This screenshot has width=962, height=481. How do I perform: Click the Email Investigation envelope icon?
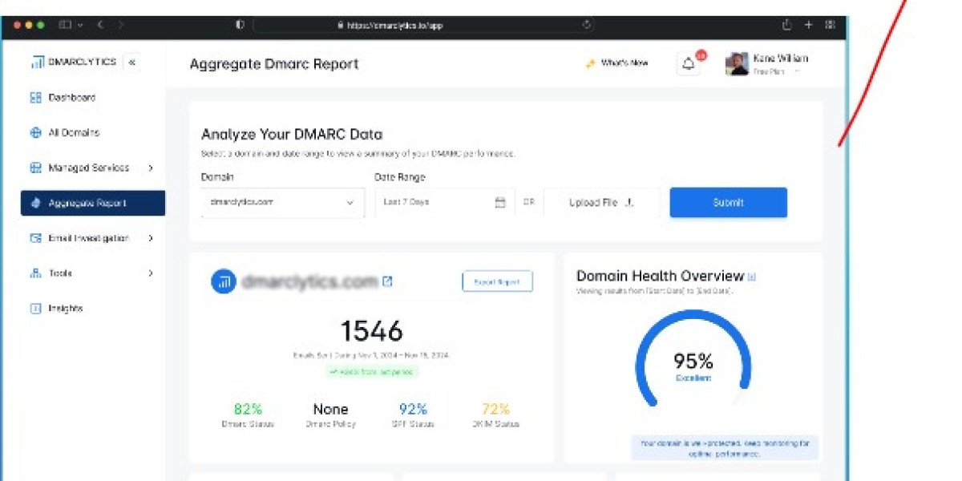(x=35, y=238)
